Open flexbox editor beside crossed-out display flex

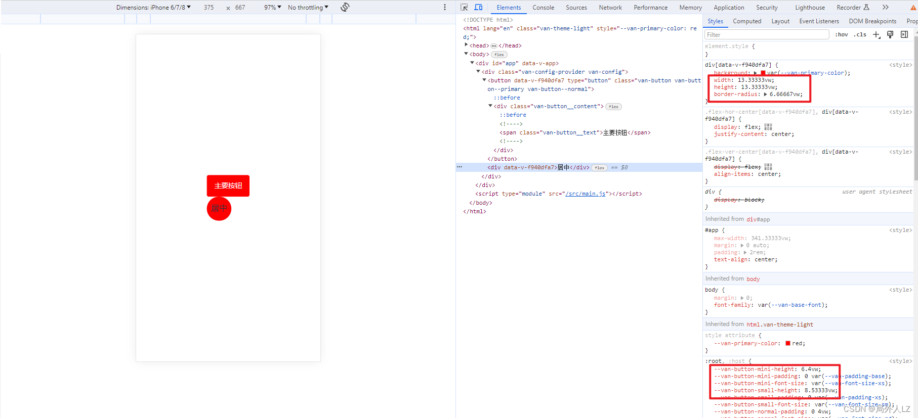768,167
